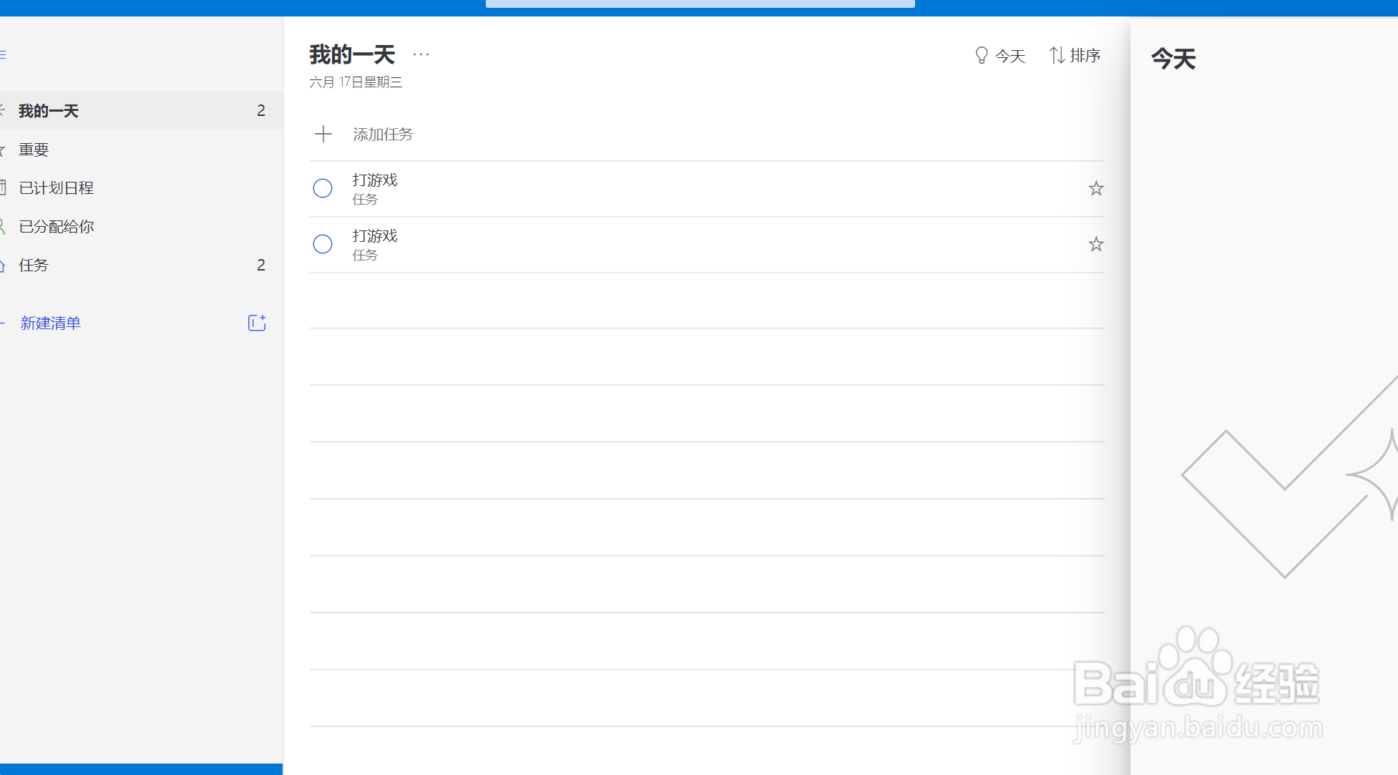Click the hamburger menu icon at top left
The image size is (1398, 775).
click(x=3, y=55)
